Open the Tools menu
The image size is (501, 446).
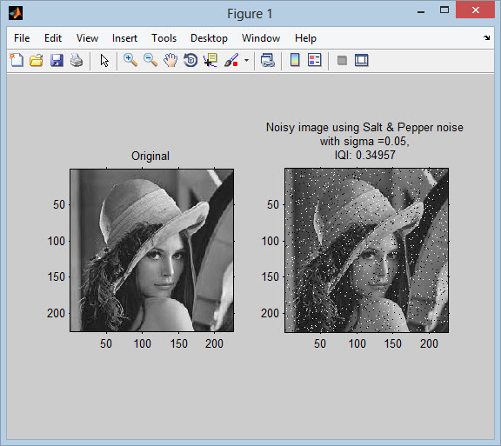tap(164, 38)
